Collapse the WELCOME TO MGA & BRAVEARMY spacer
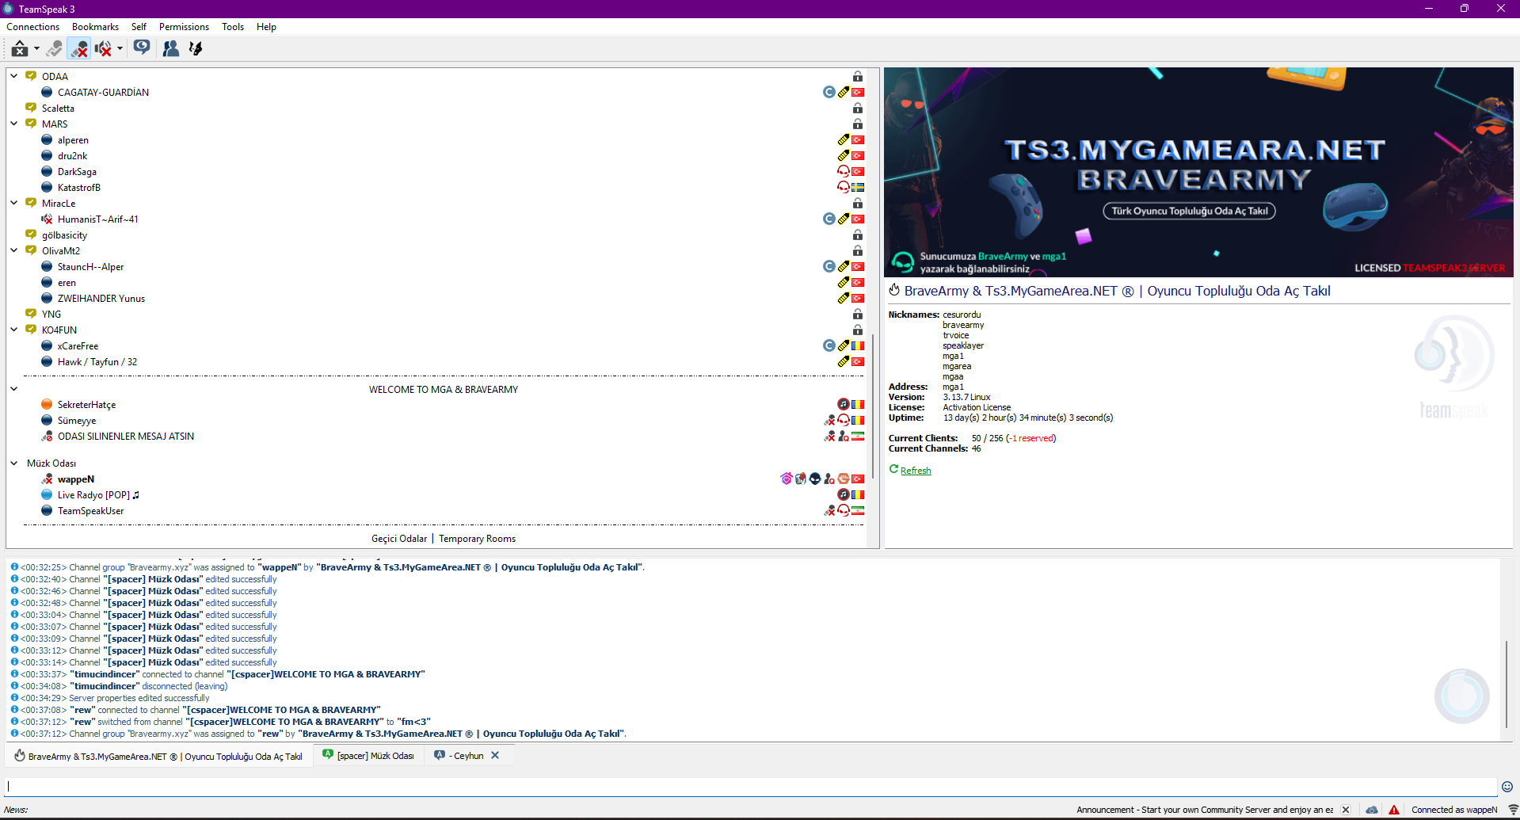This screenshot has width=1520, height=820. [14, 389]
